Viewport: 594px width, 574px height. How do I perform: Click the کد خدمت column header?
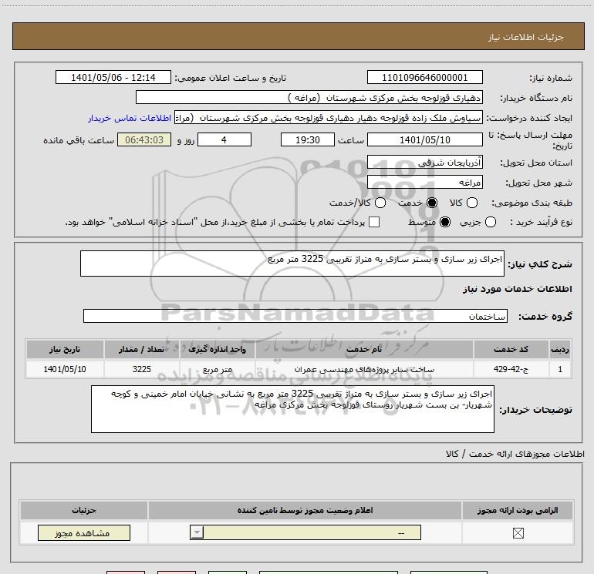pyautogui.click(x=511, y=349)
